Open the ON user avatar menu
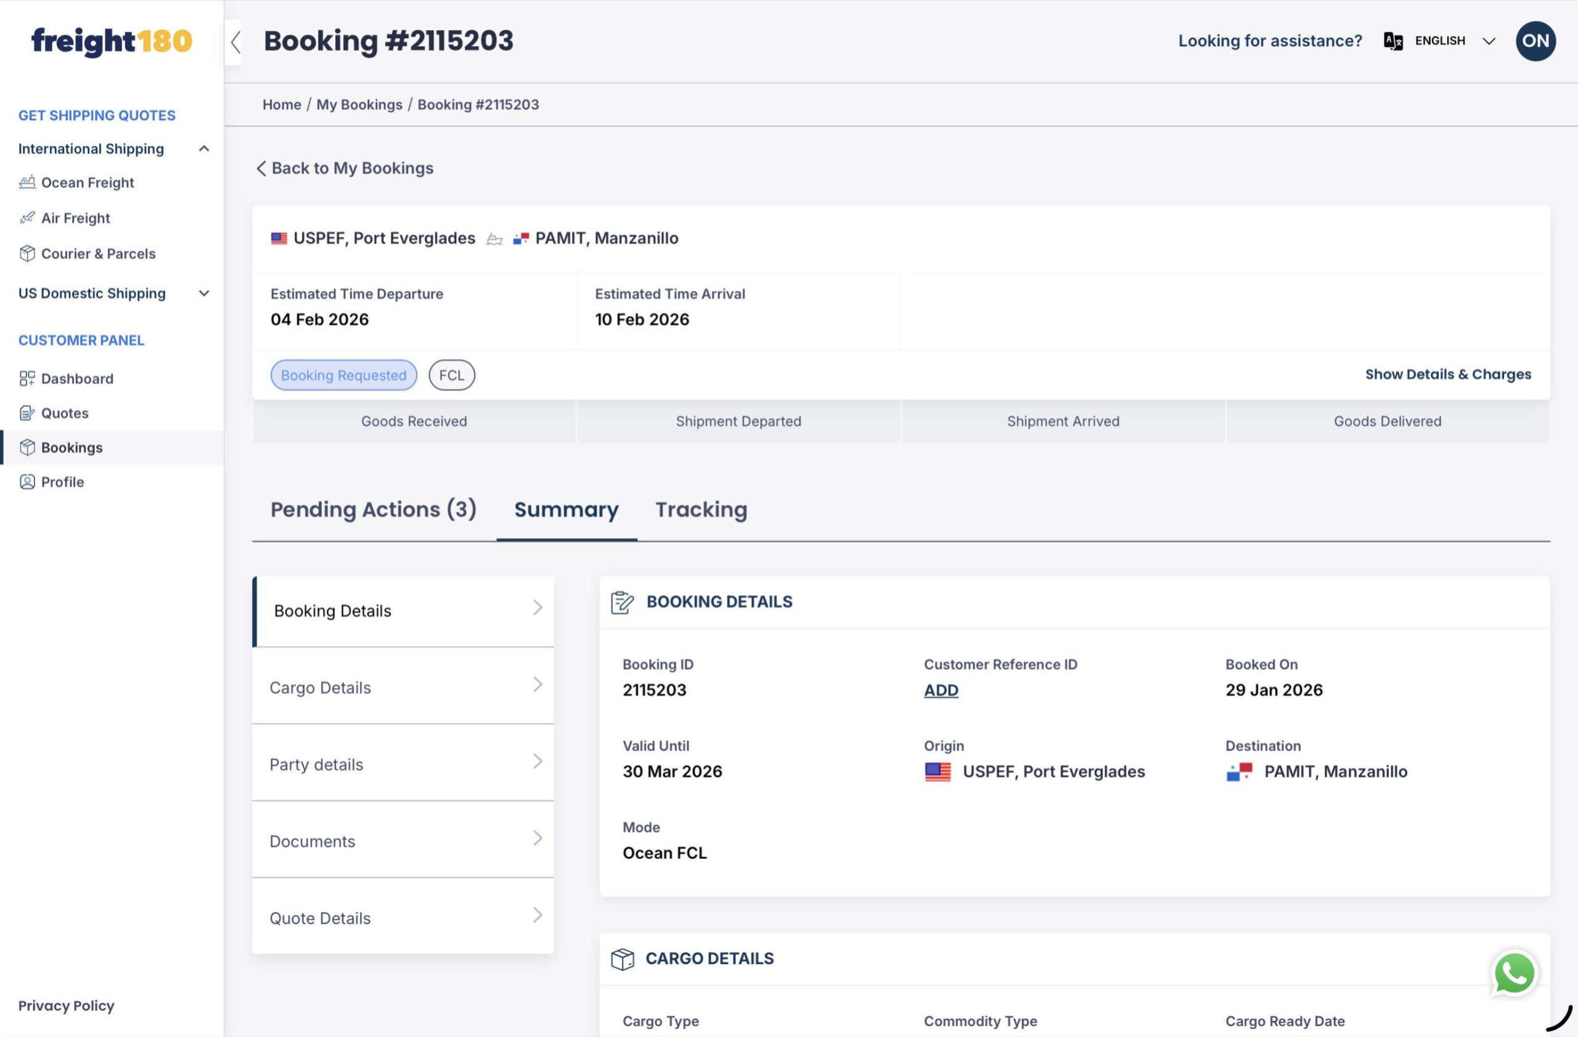Screen dimensions: 1578x1037 [x=1535, y=41]
